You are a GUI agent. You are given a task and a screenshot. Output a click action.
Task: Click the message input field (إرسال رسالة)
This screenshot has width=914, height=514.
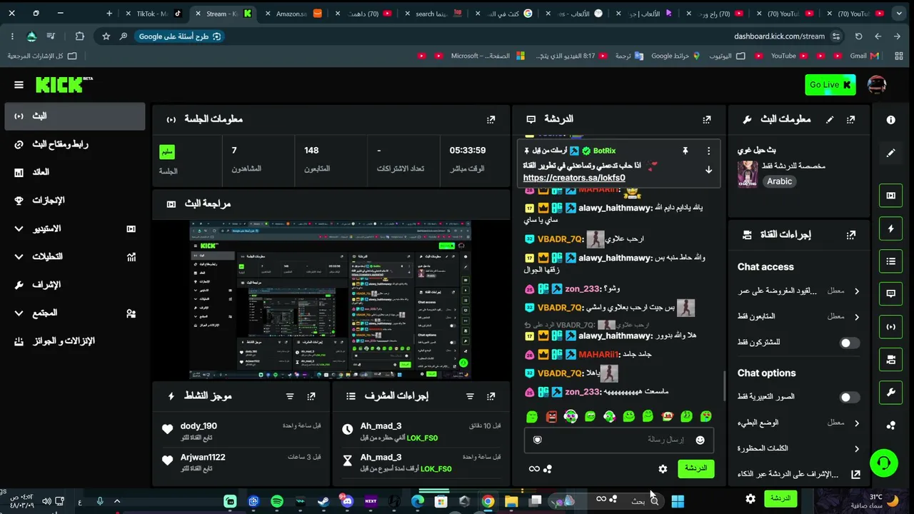618,440
